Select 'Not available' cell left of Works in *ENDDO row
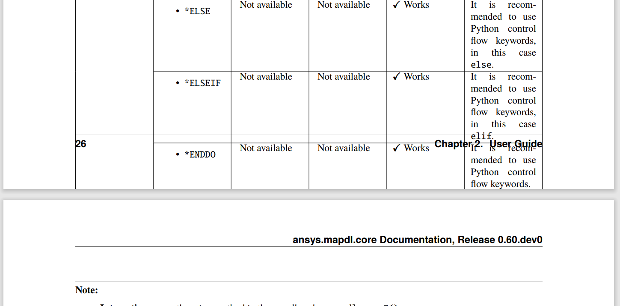The image size is (620, 306). tap(344, 148)
